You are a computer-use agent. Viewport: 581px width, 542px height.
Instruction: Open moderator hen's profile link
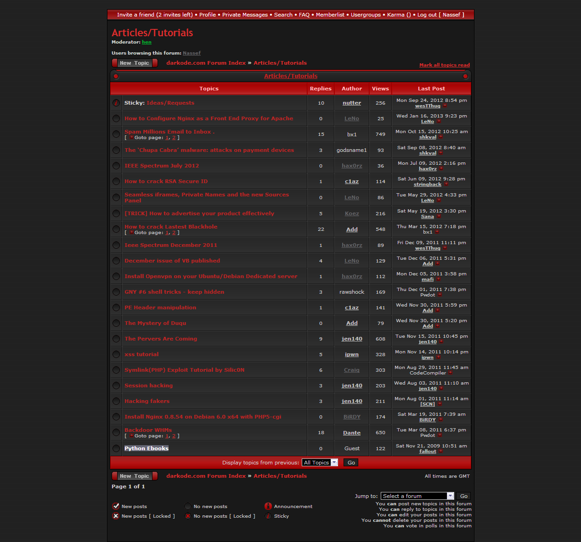[x=147, y=42]
